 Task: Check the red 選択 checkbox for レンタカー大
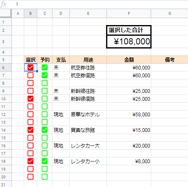[30, 145]
